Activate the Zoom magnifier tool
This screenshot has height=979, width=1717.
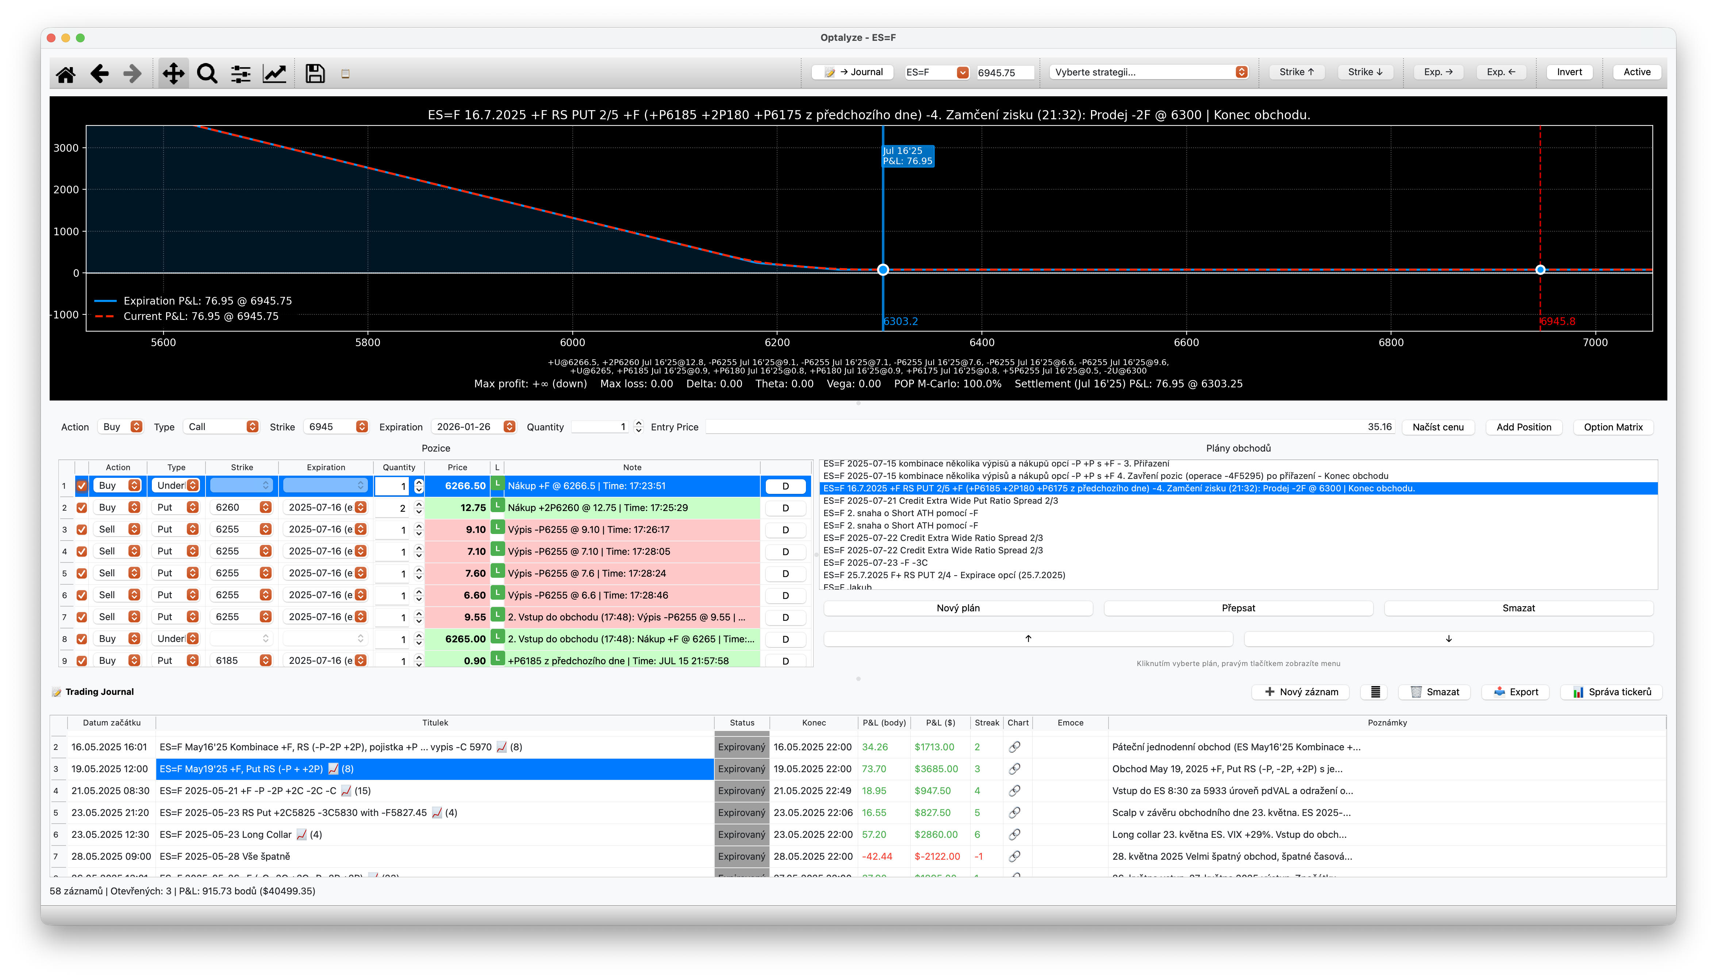[x=207, y=73]
